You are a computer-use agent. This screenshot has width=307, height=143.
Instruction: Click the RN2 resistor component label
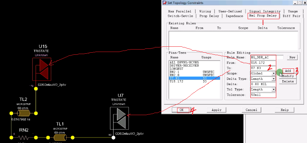(x=23, y=129)
